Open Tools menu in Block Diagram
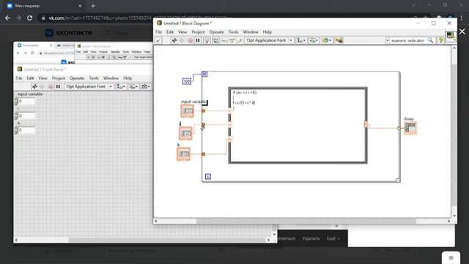The height and width of the screenshot is (264, 469). 234,32
